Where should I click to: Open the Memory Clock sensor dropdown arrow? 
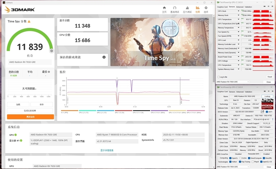point(239,15)
